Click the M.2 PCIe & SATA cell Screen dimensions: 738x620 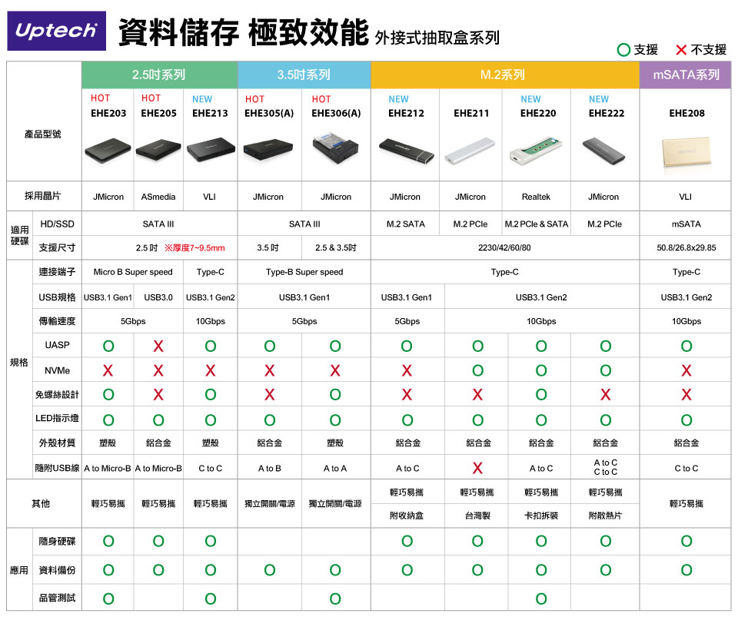536,224
